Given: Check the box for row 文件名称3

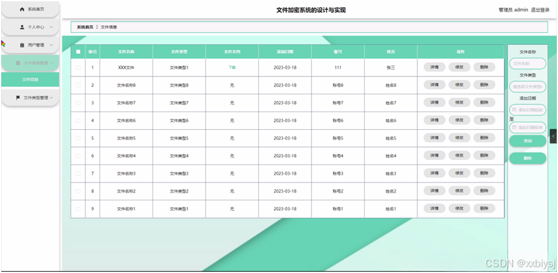Looking at the screenshot, I should coord(78,173).
